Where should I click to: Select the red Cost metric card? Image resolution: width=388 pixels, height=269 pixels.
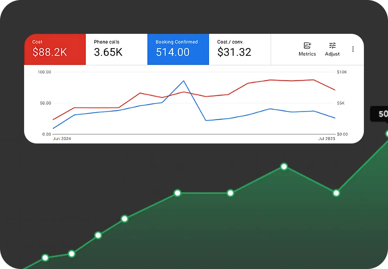click(55, 49)
